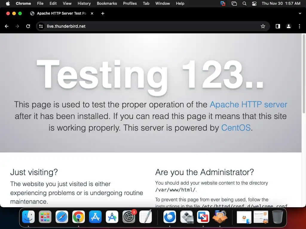
Task: Open Finder from the Dock
Action: 28,217
